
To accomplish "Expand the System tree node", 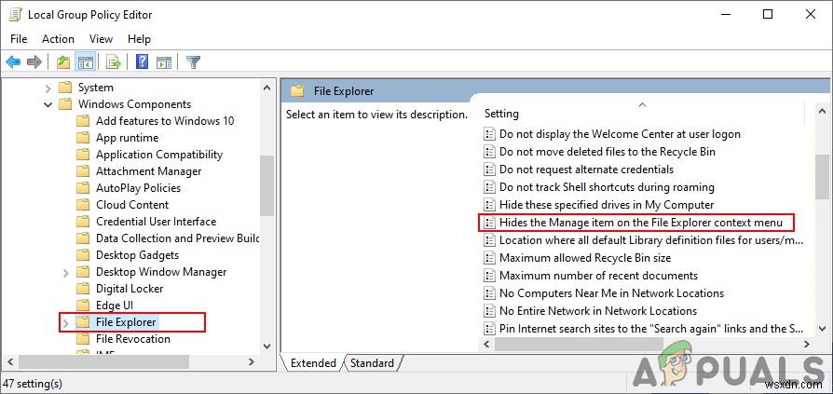I will coord(48,88).
